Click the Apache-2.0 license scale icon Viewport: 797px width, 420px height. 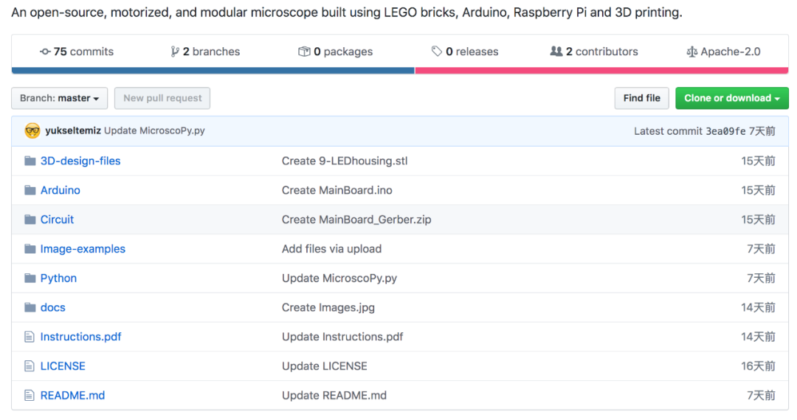tap(691, 52)
